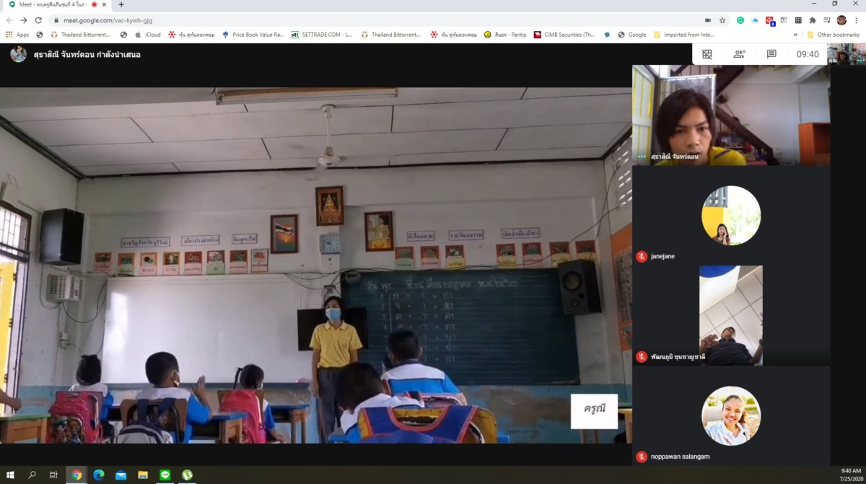866x484 pixels.
Task: Click noppawan salangam's muted microphone icon
Action: (x=641, y=457)
